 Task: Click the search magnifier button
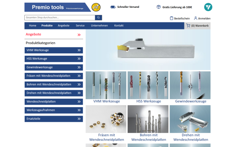(x=98, y=18)
